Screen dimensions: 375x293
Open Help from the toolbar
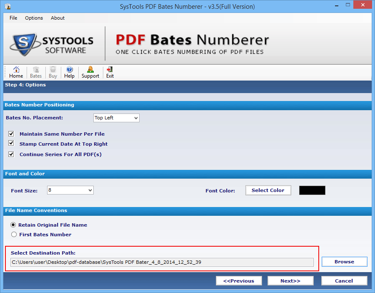point(69,72)
